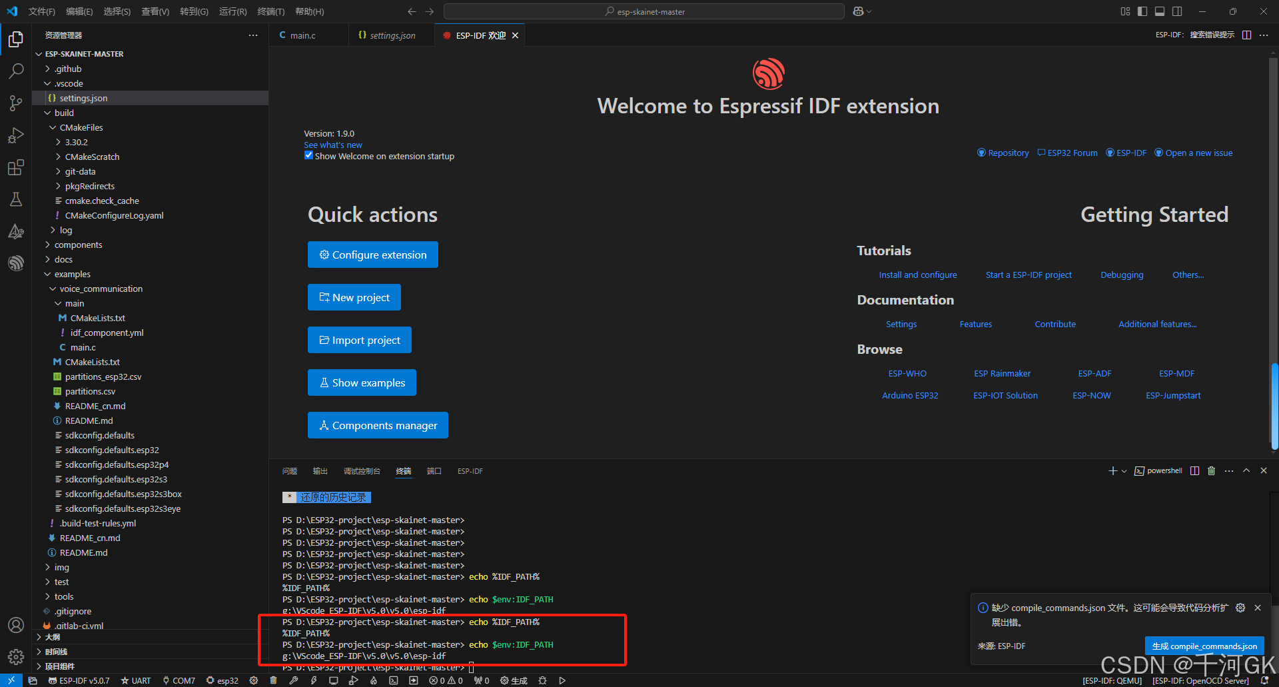Viewport: 1279px width, 687px height.
Task: Set the esp32 target device in status bar
Action: 222,680
